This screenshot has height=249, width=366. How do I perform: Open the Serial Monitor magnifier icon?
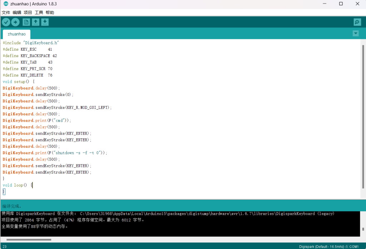click(x=357, y=22)
